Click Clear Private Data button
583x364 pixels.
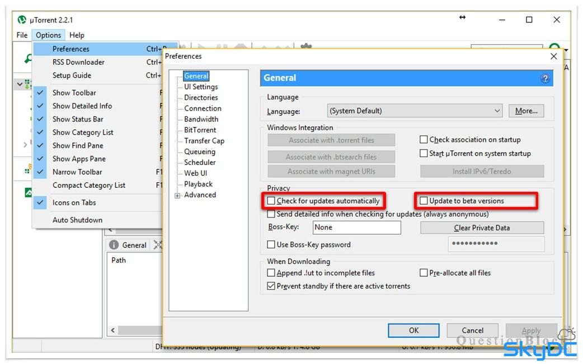pyautogui.click(x=482, y=228)
